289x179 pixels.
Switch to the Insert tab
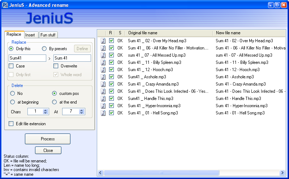31,35
